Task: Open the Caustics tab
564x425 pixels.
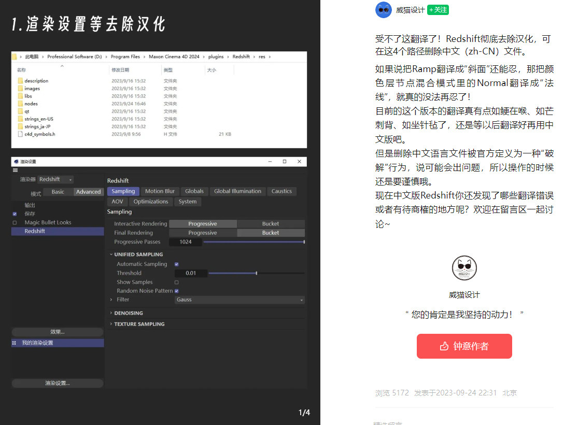Action: pyautogui.click(x=281, y=191)
